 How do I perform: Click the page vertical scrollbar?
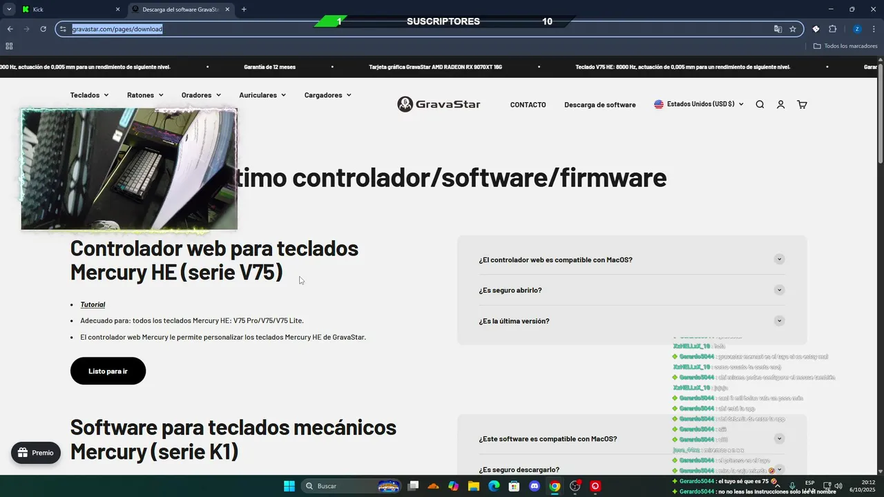pyautogui.click(x=881, y=115)
